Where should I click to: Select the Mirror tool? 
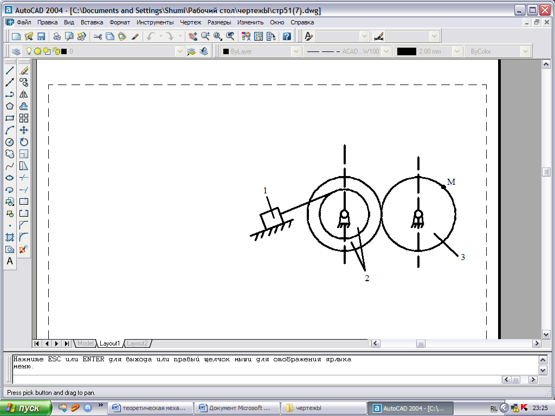point(24,94)
